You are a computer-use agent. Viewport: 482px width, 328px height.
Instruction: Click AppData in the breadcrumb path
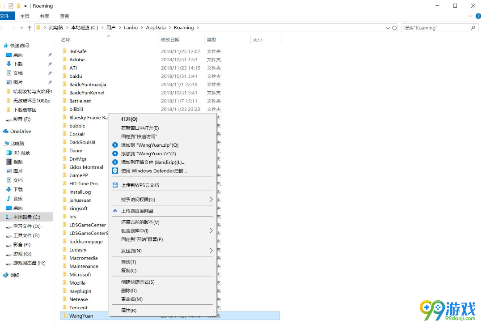click(x=156, y=28)
